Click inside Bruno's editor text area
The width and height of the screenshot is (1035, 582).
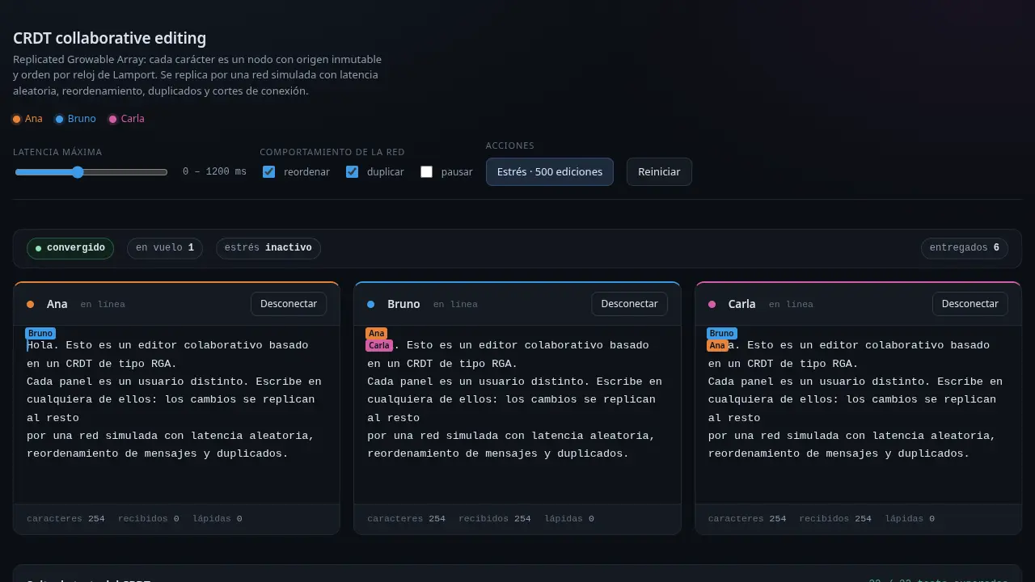tap(517, 414)
